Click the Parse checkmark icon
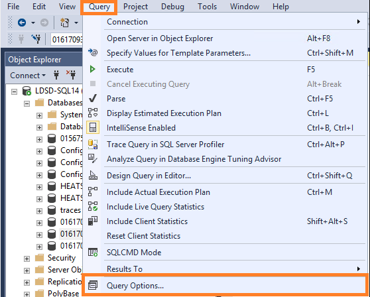370x297 pixels. (x=93, y=98)
